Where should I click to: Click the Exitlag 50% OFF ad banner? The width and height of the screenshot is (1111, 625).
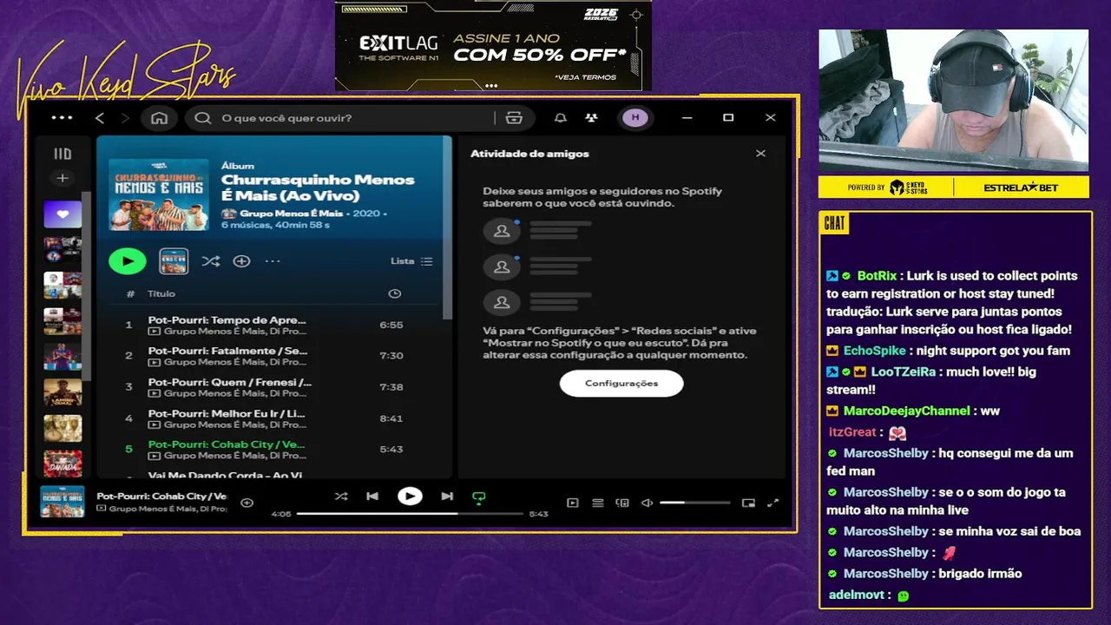coord(493,45)
